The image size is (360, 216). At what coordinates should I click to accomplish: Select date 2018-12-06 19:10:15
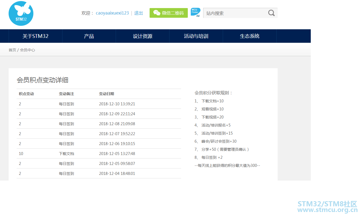pos(117,144)
